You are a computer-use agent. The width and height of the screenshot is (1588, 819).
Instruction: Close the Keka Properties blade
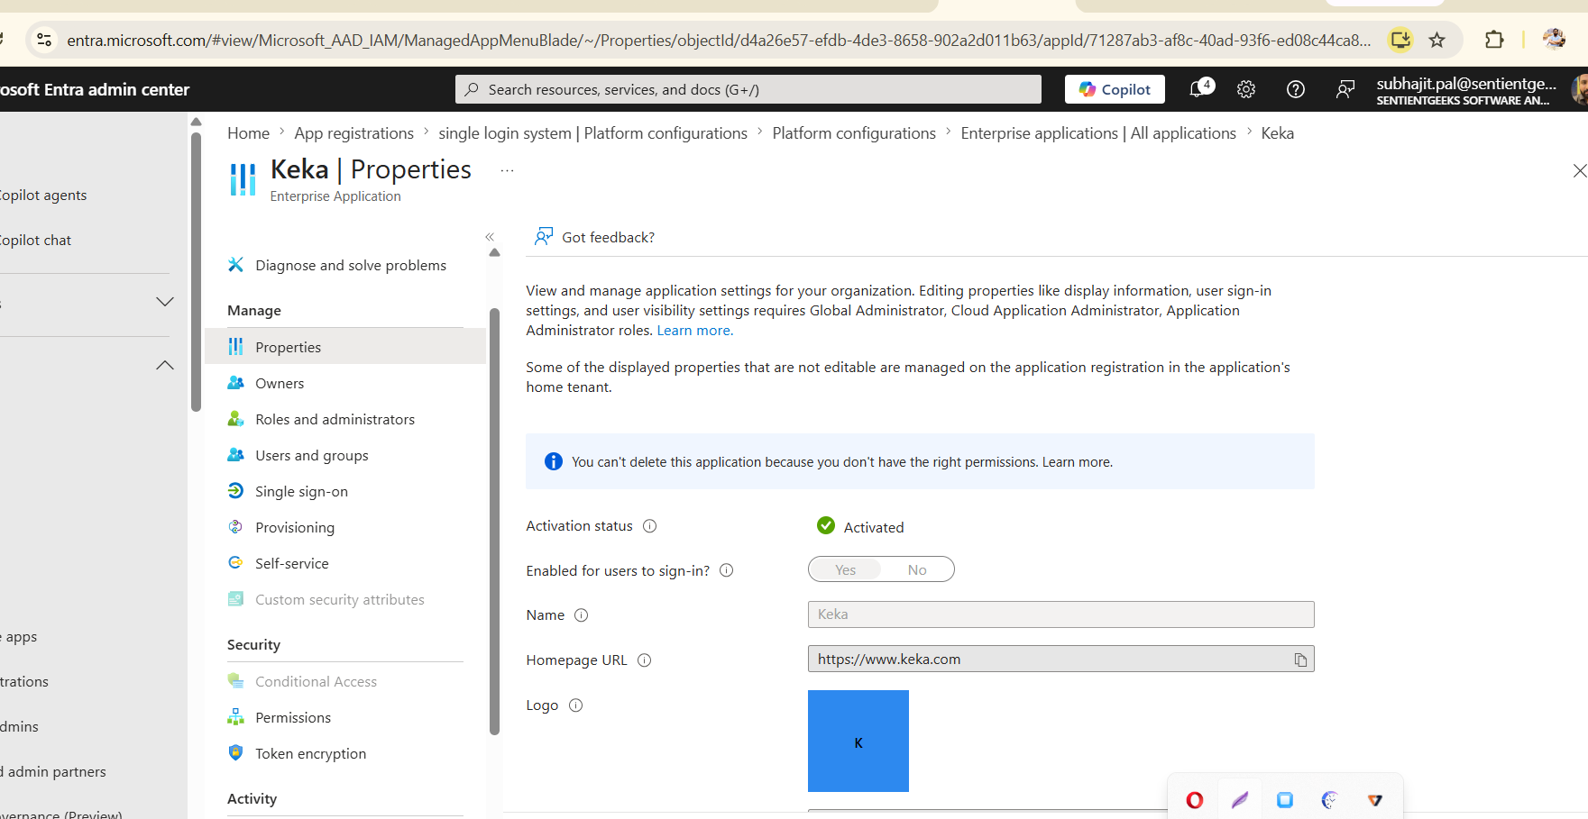tap(1579, 170)
